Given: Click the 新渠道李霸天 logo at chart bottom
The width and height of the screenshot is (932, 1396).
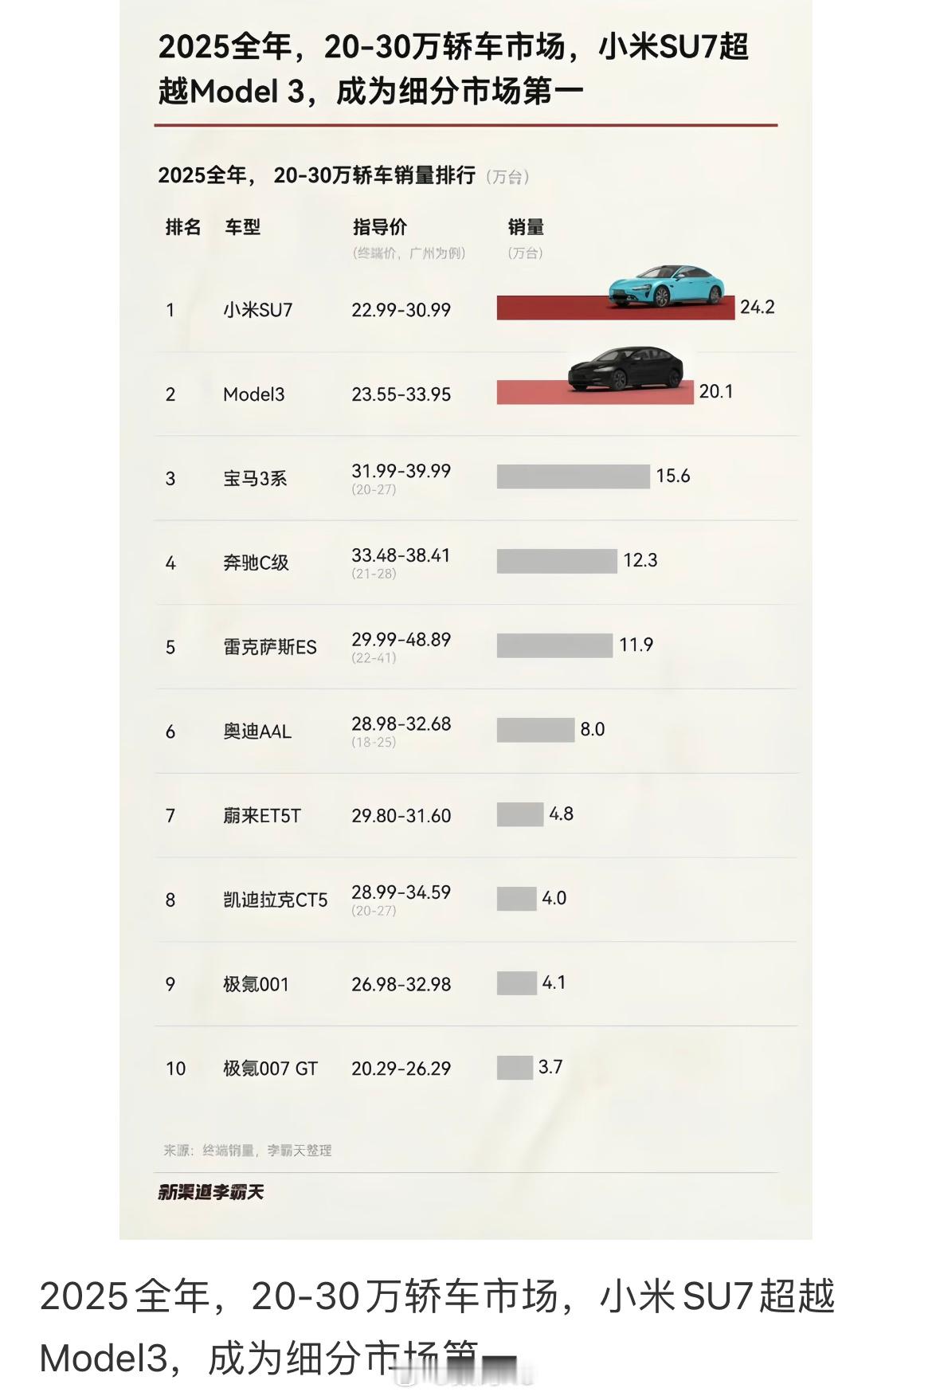Looking at the screenshot, I should click(211, 1192).
